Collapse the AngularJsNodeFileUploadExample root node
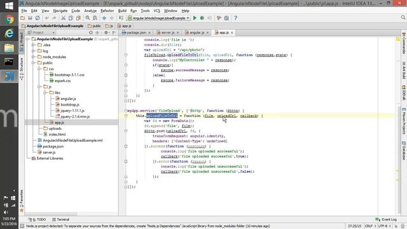 tap(27, 39)
